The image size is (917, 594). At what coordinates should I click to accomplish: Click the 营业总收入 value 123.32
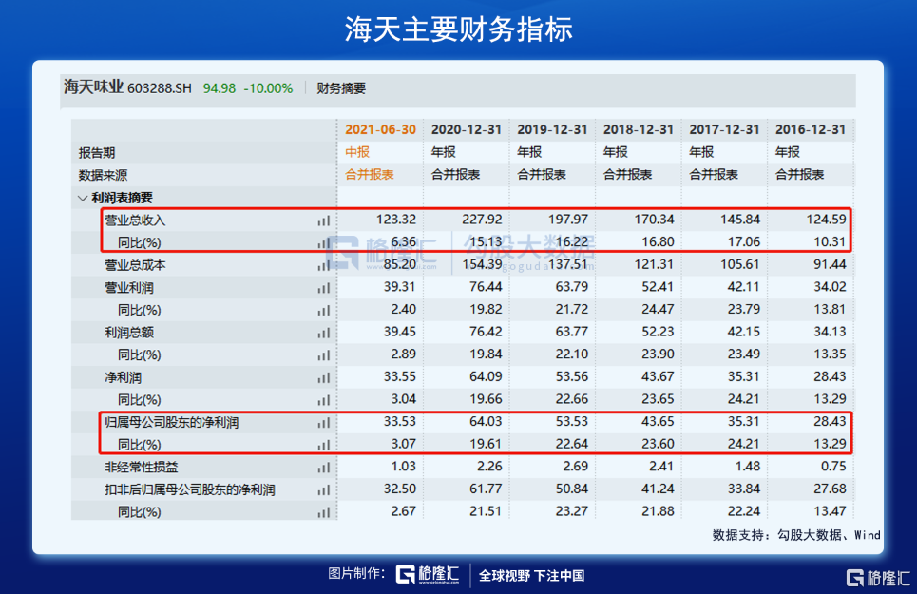pyautogui.click(x=396, y=220)
